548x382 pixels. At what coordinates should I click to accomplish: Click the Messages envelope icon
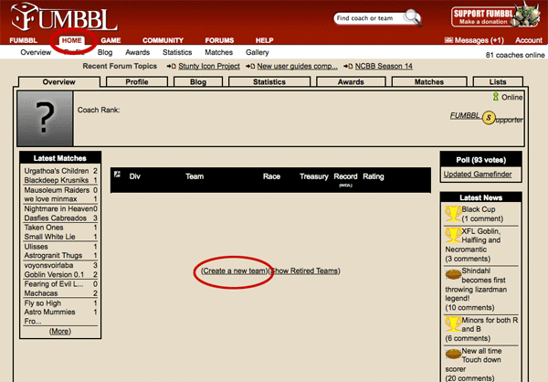coord(448,40)
